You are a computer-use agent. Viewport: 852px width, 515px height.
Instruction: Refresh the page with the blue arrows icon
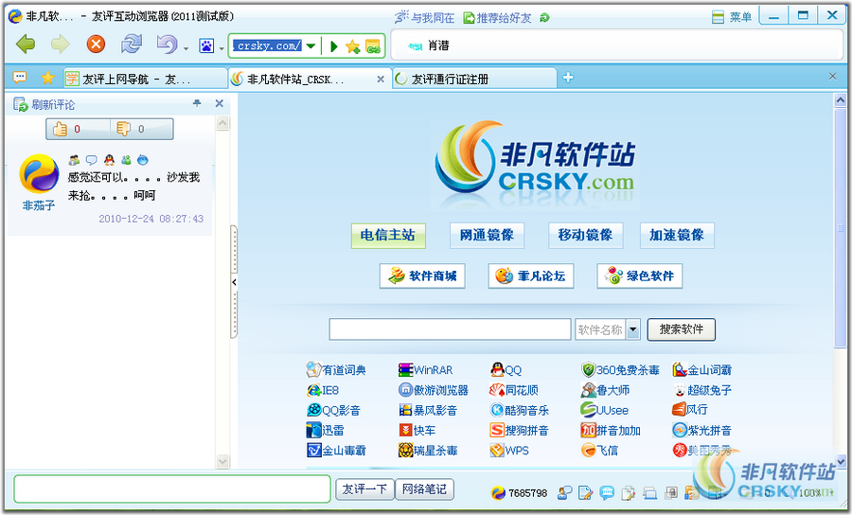pos(132,44)
